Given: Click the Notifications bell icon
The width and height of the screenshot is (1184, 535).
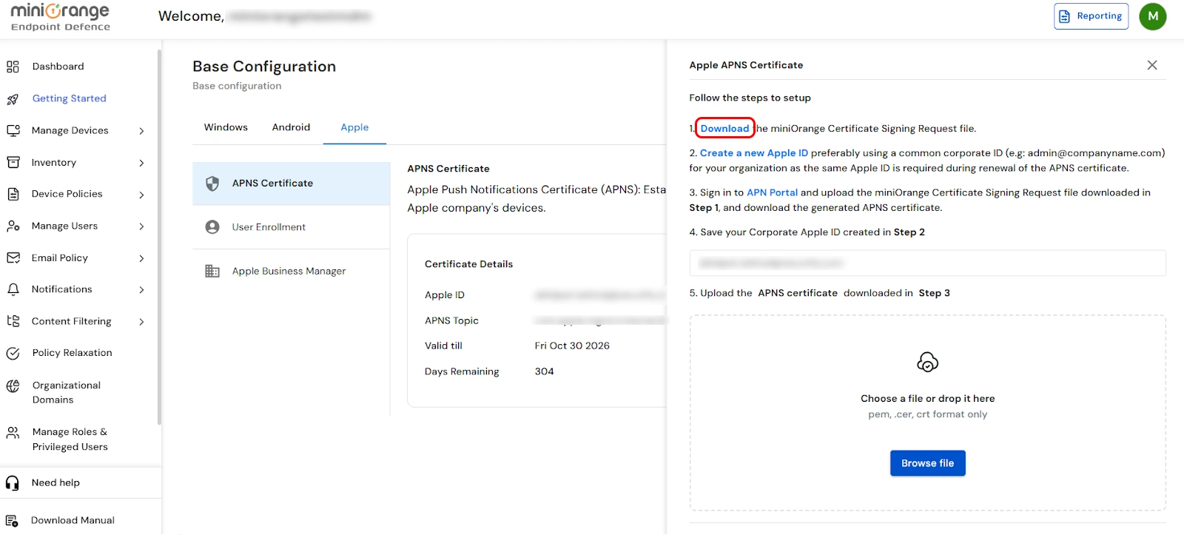Looking at the screenshot, I should (13, 289).
